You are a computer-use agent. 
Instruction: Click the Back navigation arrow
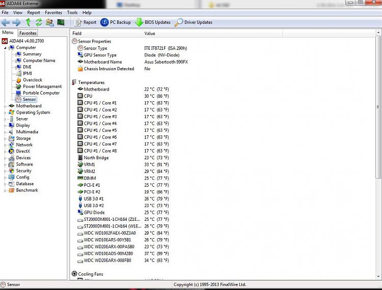(x=6, y=22)
